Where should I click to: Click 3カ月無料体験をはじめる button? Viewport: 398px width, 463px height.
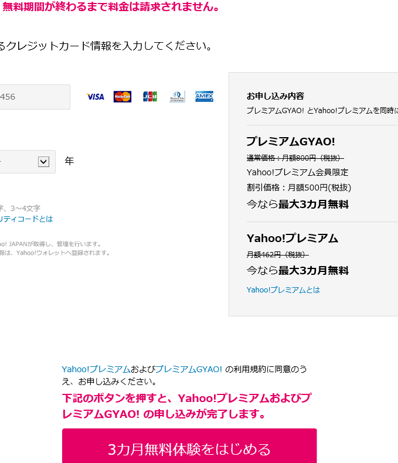[189, 445]
